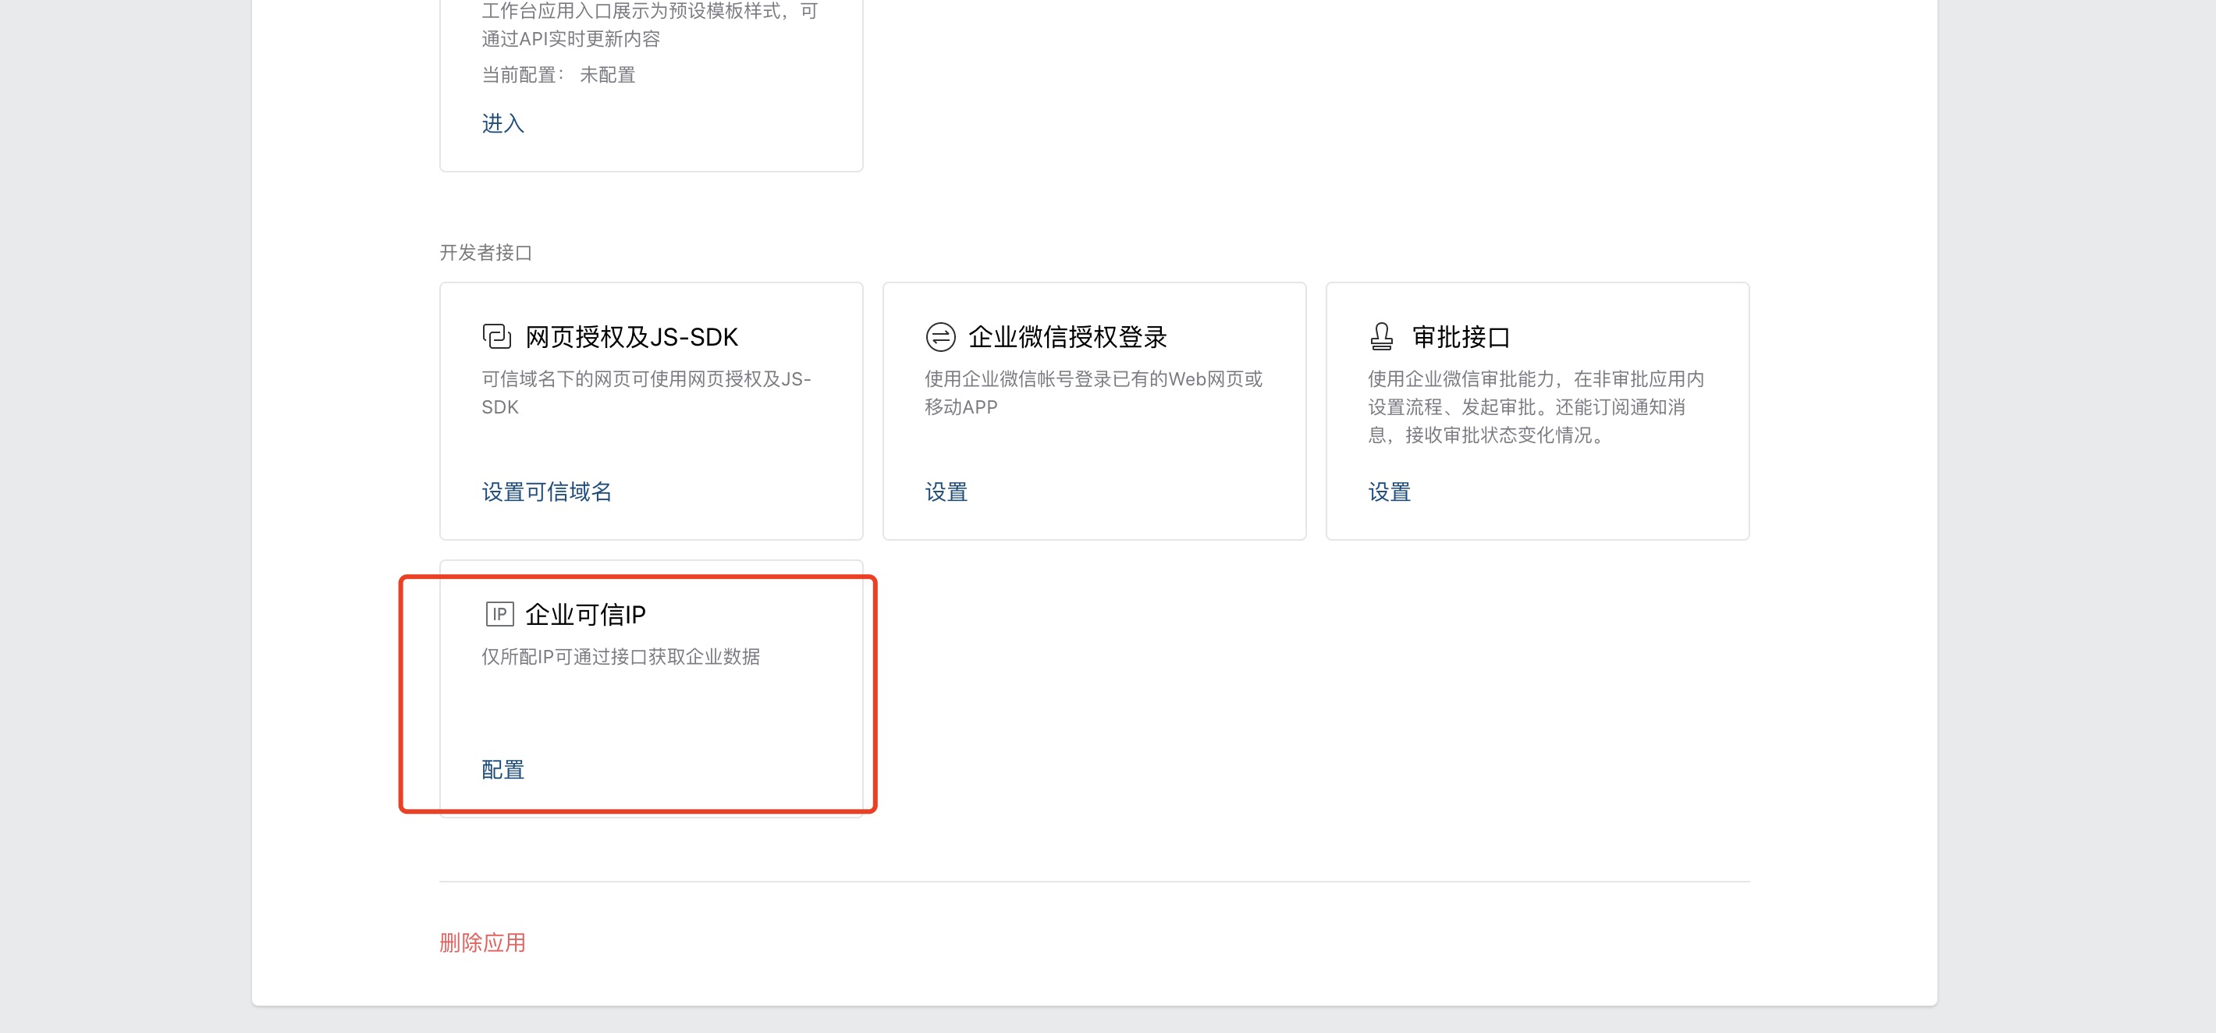Screen dimensions: 2216x1033
Task: Select the 企业可信IP card title
Action: point(585,615)
